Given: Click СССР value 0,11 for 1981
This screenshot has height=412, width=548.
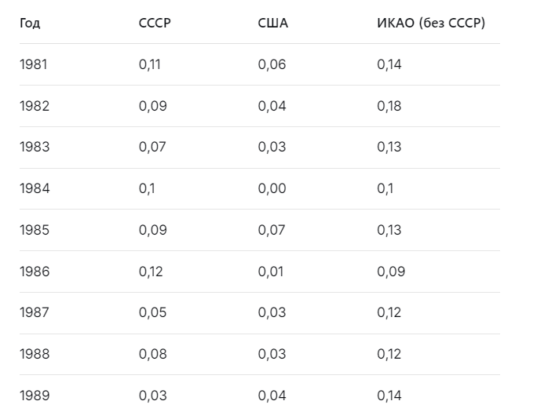Looking at the screenshot, I should (150, 64).
